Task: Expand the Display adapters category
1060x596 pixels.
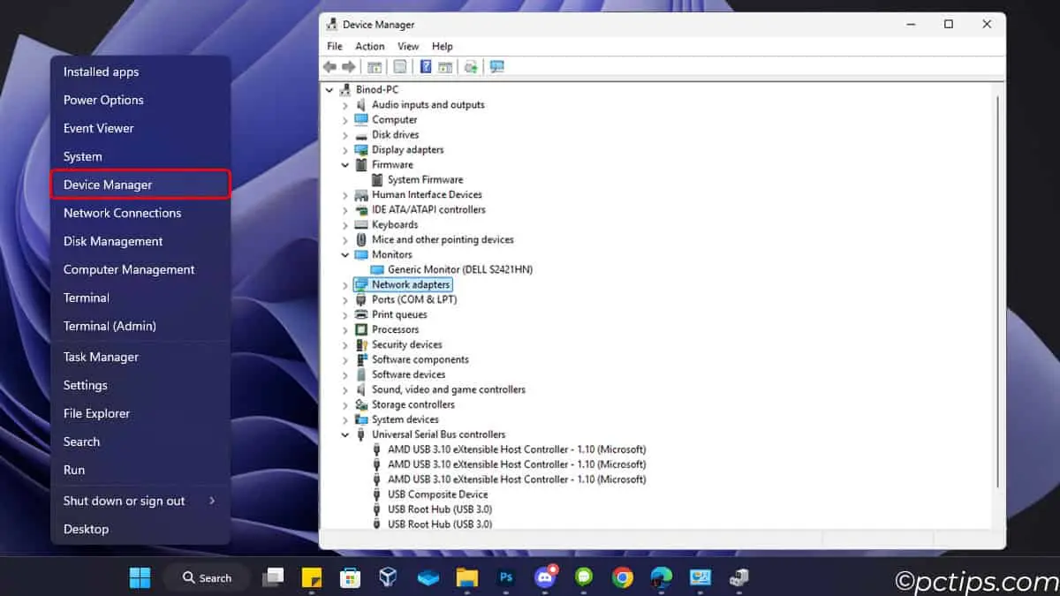Action: pos(345,150)
